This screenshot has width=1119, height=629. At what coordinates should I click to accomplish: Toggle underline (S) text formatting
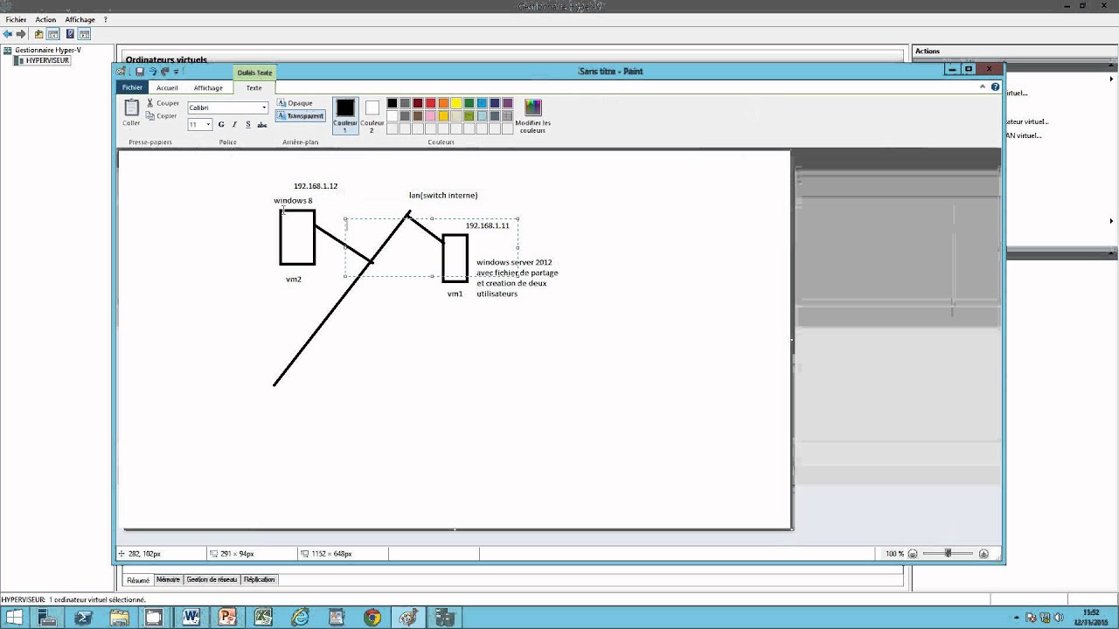tap(248, 125)
